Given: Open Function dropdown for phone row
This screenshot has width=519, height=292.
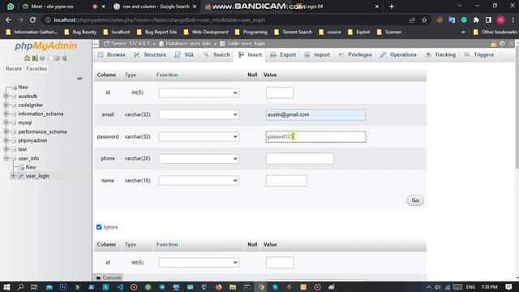Looking at the screenshot, I should coord(199,159).
